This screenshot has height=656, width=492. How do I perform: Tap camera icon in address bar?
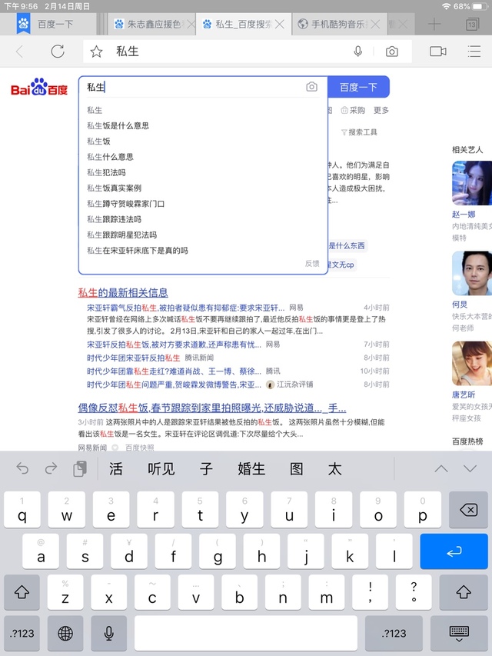click(391, 52)
